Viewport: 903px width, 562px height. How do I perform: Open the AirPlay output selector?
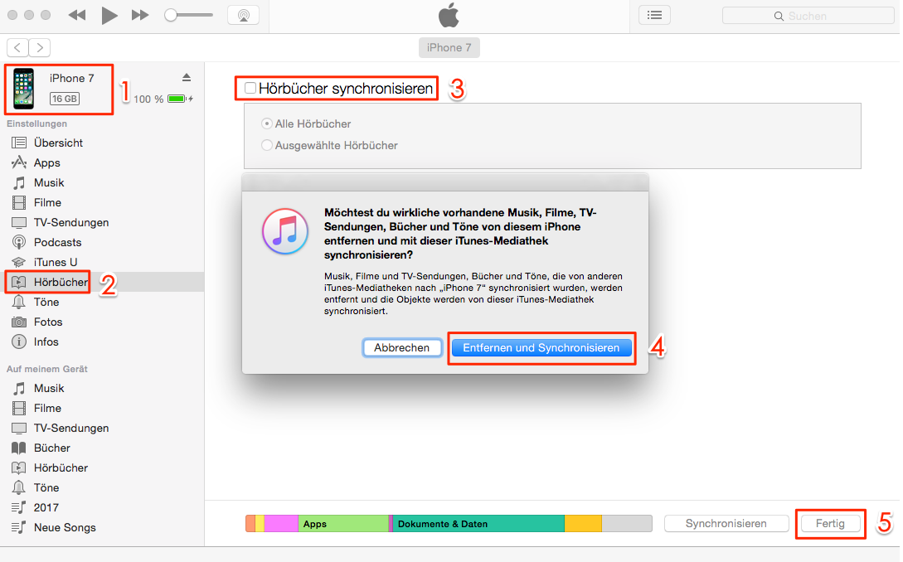243,16
